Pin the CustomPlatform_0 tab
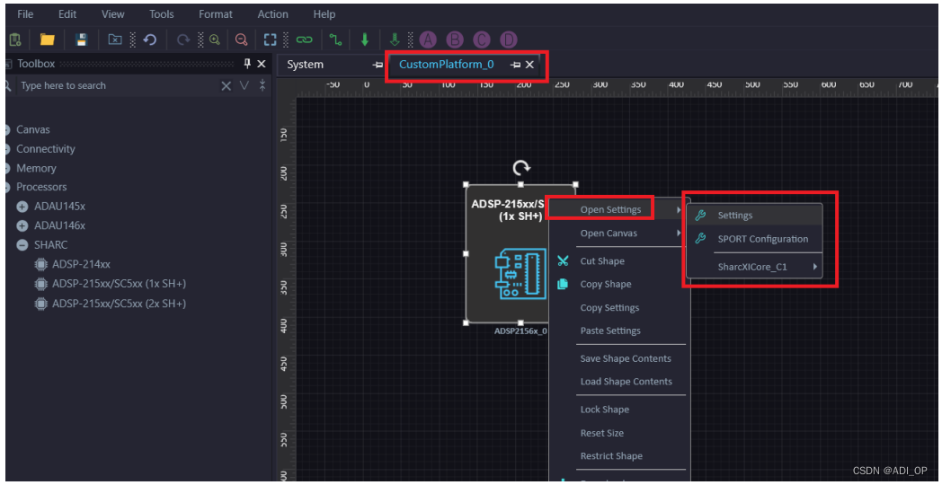This screenshot has height=485, width=942. coord(515,65)
